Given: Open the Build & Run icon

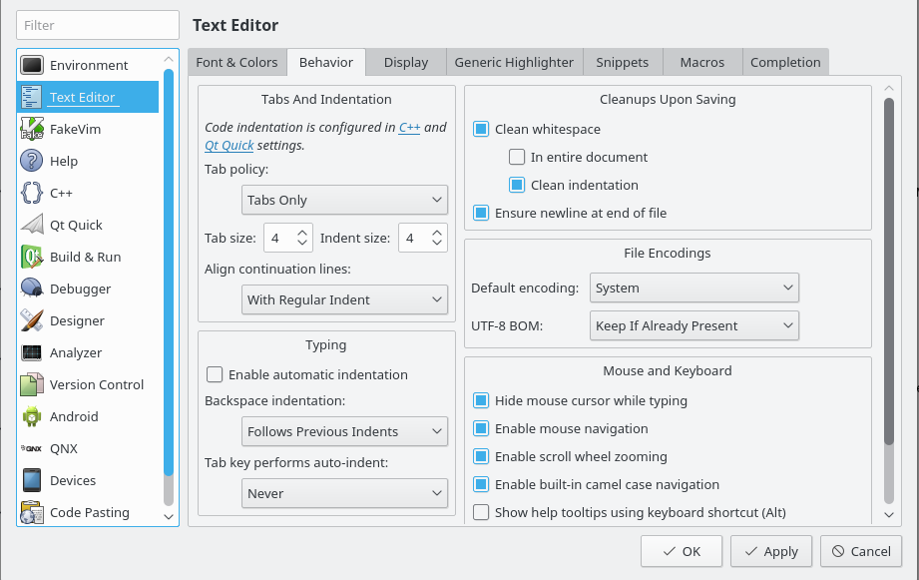Looking at the screenshot, I should pos(32,257).
